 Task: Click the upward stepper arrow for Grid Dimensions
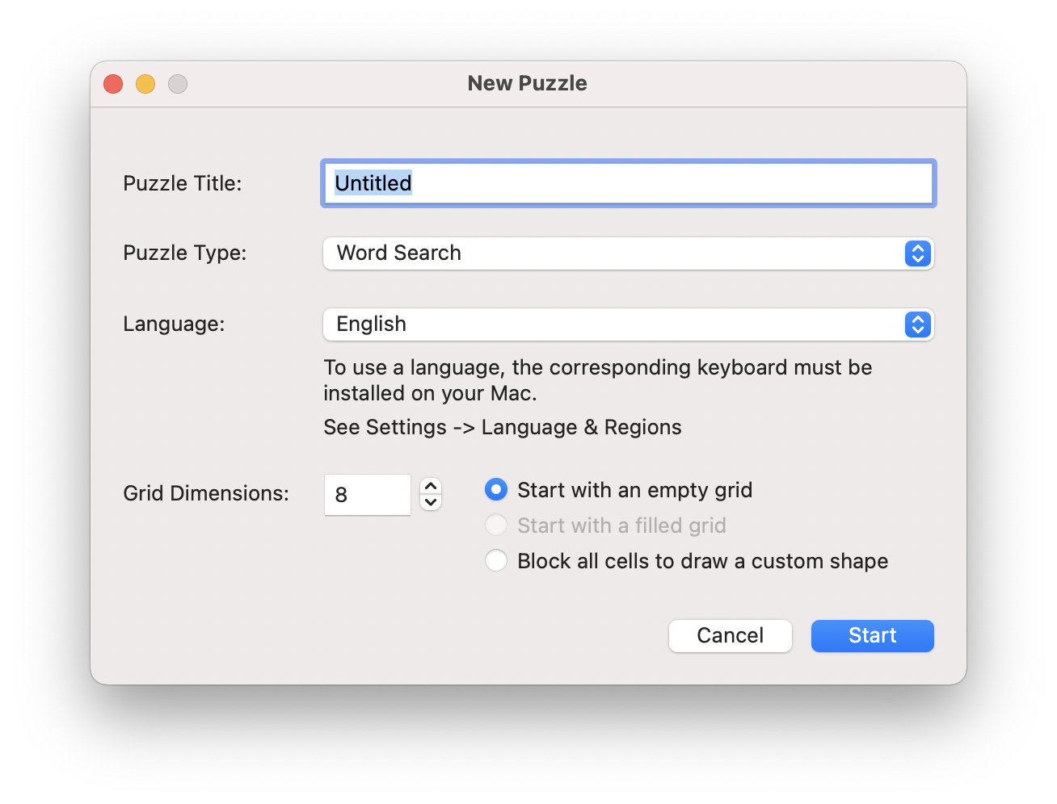(x=431, y=485)
